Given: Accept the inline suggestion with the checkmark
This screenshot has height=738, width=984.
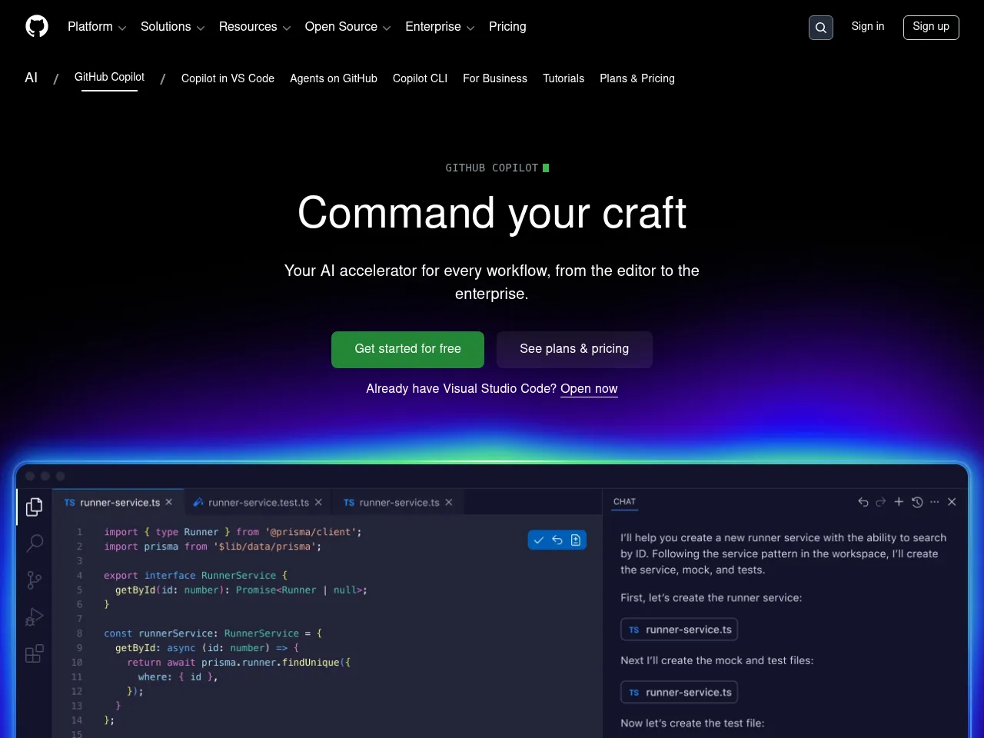Looking at the screenshot, I should click(x=539, y=540).
